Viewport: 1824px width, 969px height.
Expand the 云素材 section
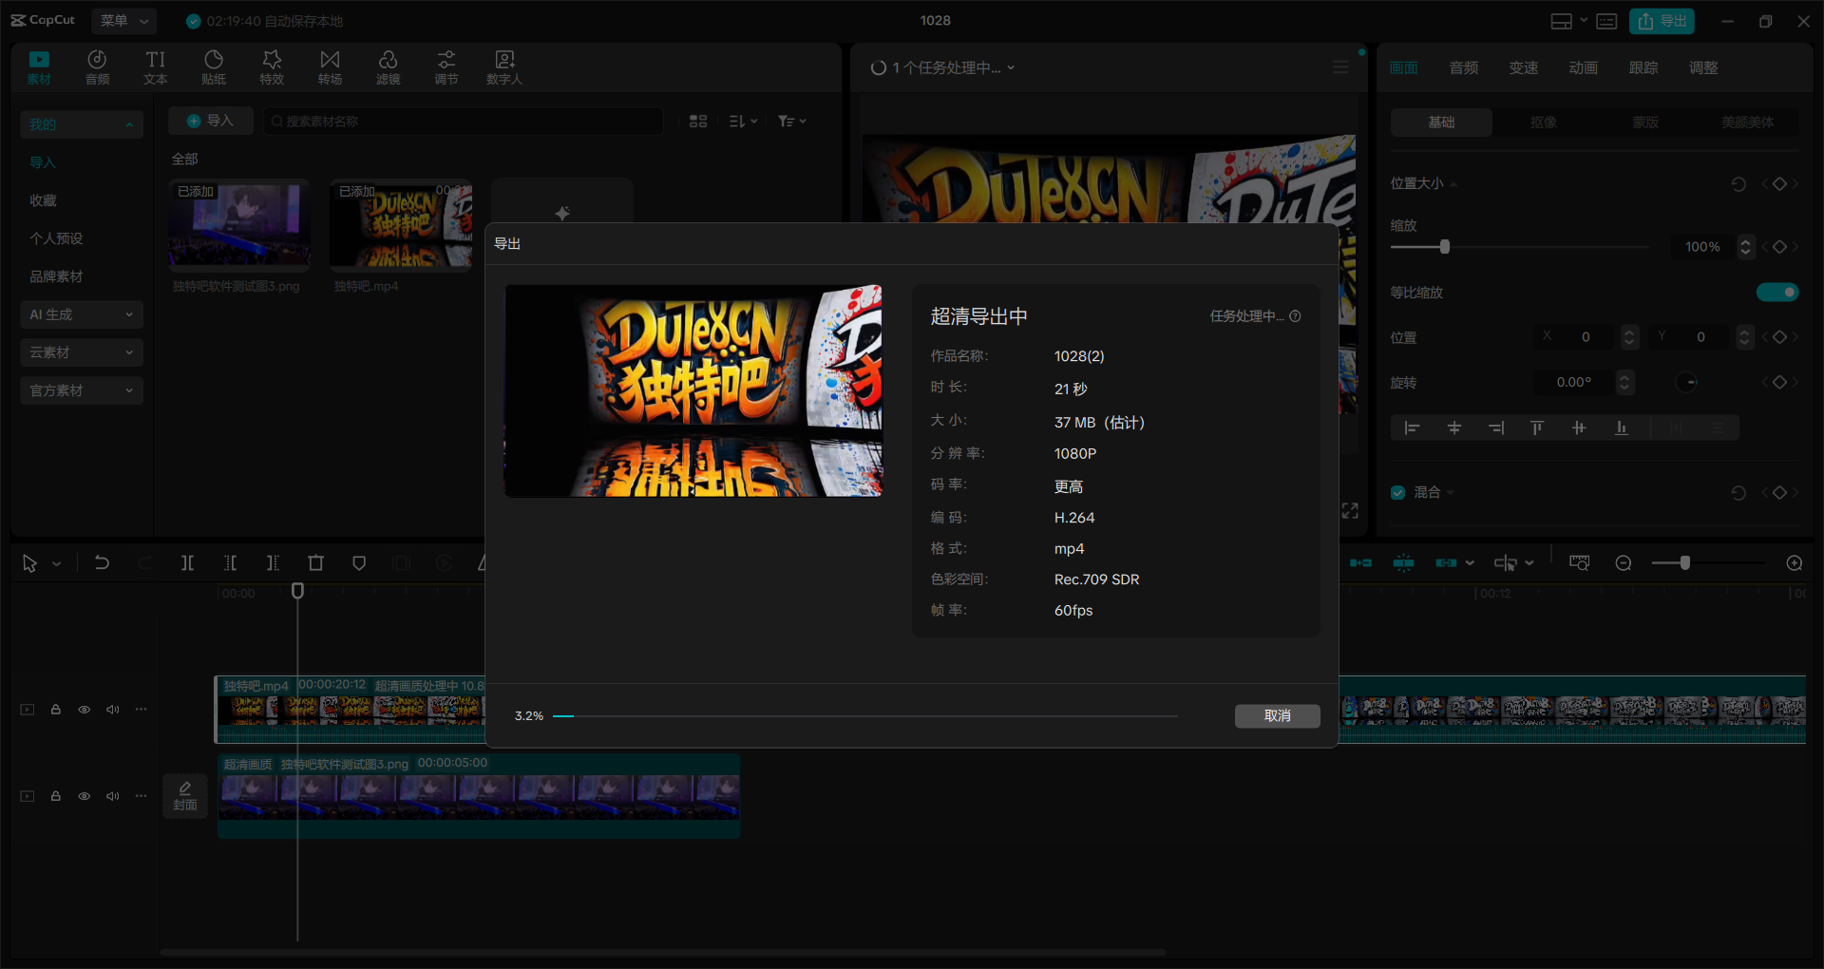[82, 352]
